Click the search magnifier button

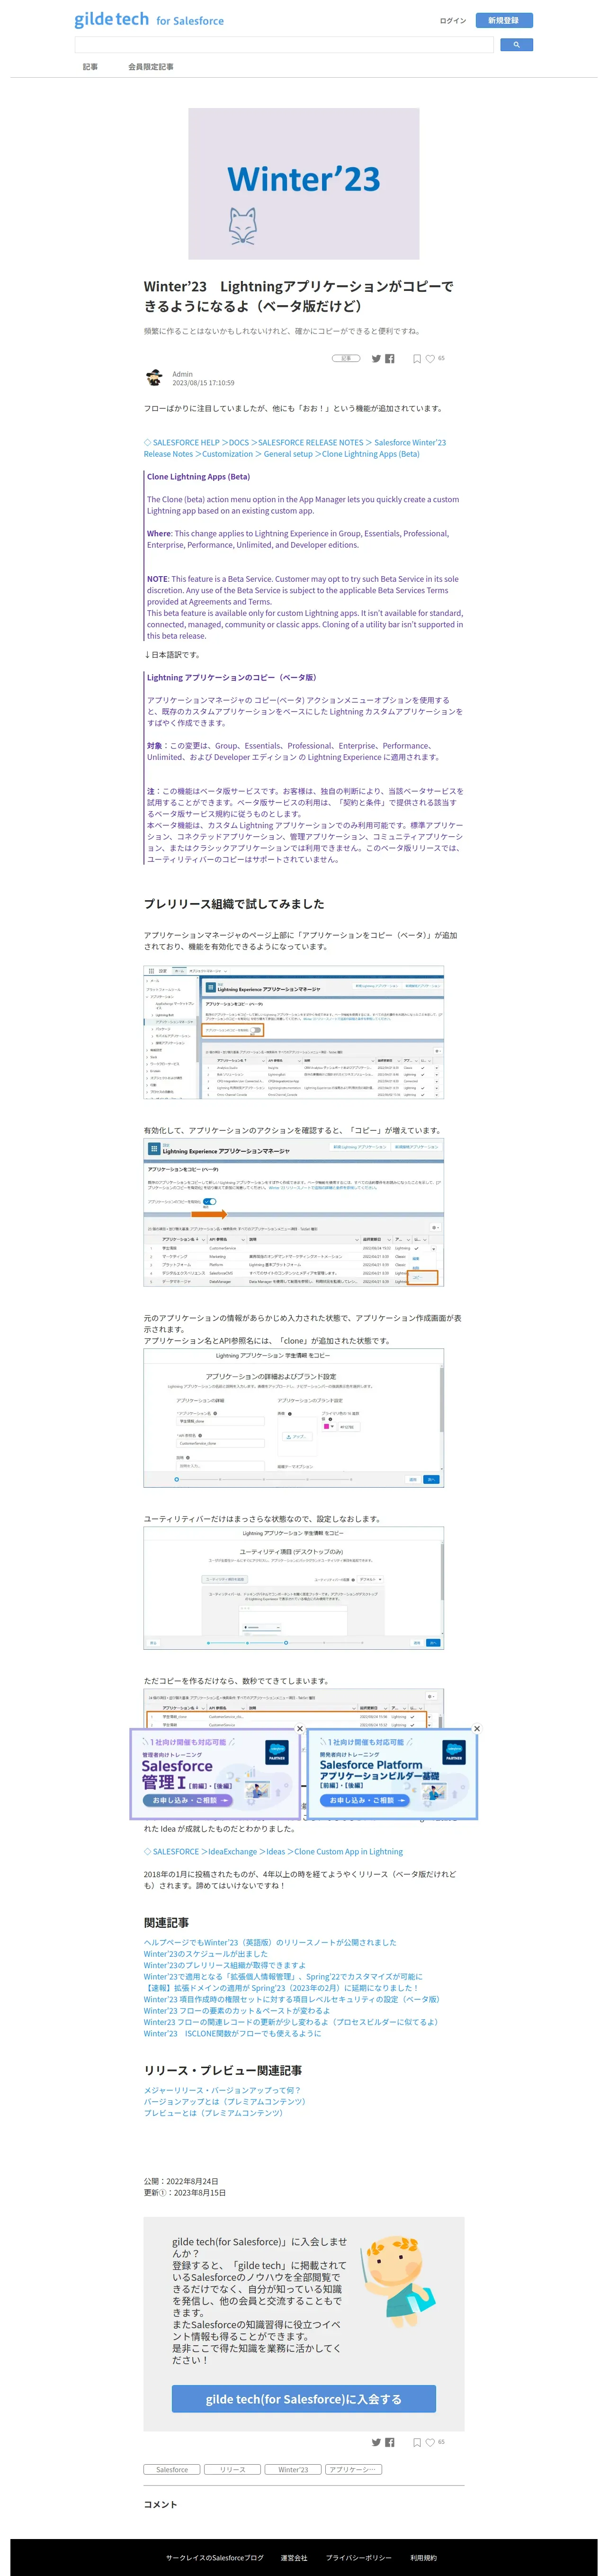coord(516,45)
